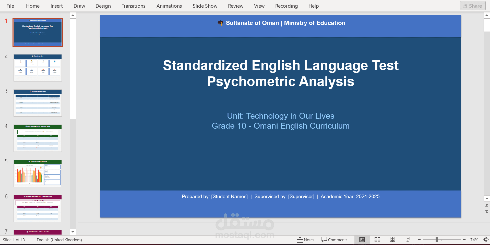Switch to the Animations tab
The image size is (490, 245).
(x=169, y=6)
